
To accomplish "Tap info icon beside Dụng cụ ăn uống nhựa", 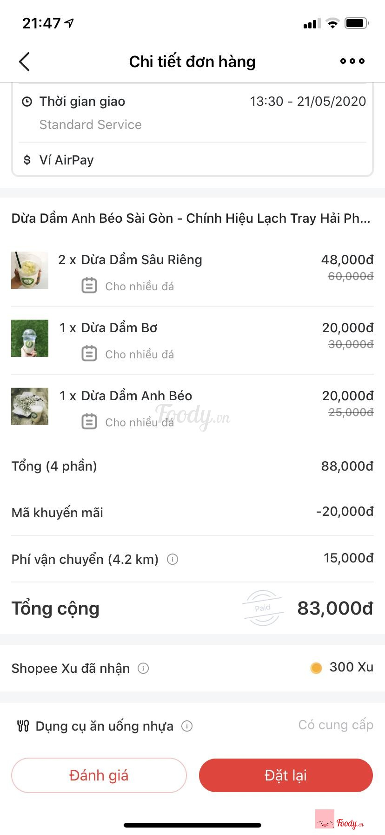I will pos(187,726).
